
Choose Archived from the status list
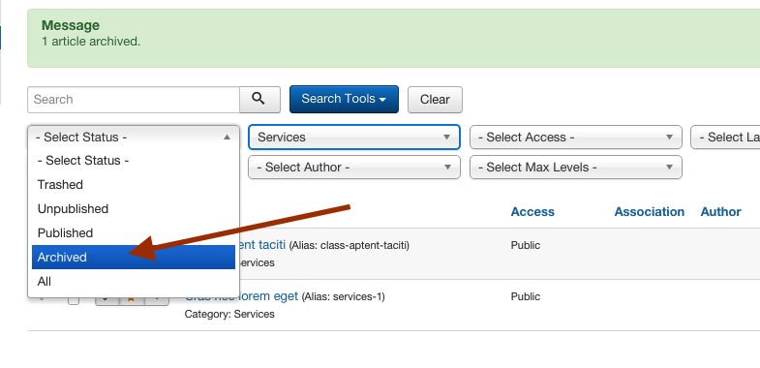coord(134,257)
